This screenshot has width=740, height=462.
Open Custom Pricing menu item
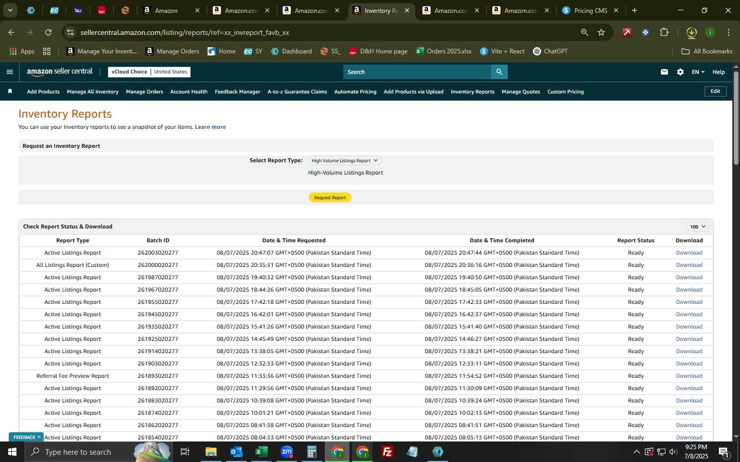coord(565,92)
